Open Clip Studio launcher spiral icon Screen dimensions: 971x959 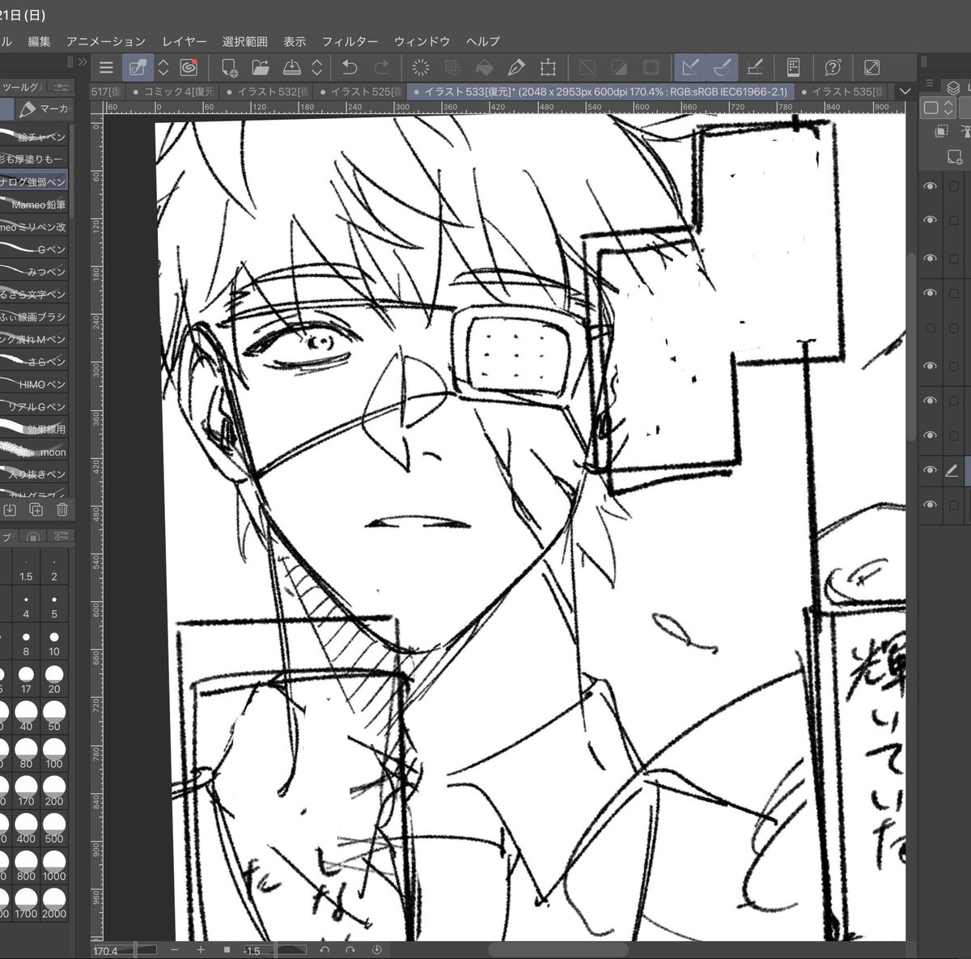(189, 68)
